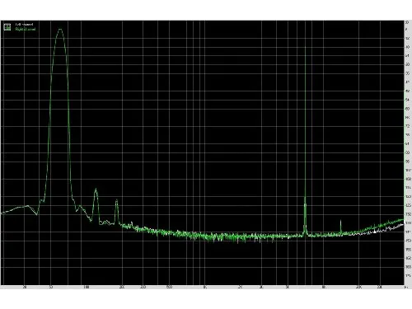Click the Hz unit label at axis end
Viewport: 412px width, 309px height.
click(x=407, y=288)
